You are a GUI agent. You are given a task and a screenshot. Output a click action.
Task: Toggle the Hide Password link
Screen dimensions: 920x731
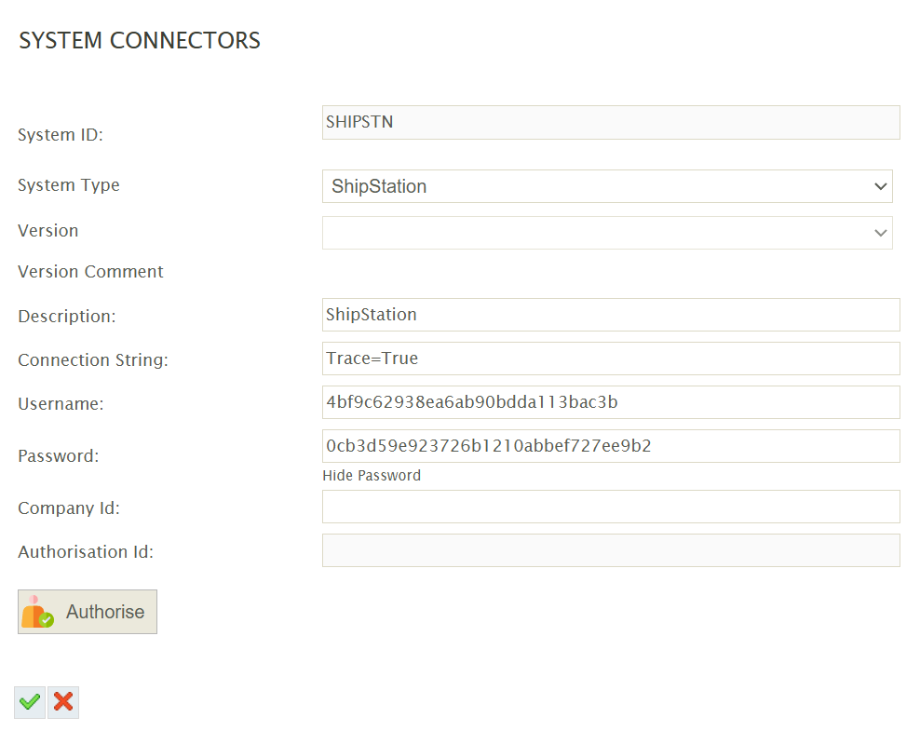(x=372, y=476)
